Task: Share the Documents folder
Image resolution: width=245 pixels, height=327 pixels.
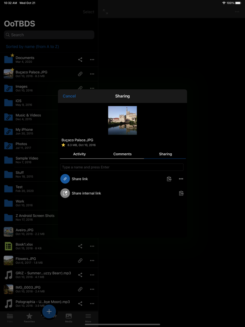Action: pos(80,60)
